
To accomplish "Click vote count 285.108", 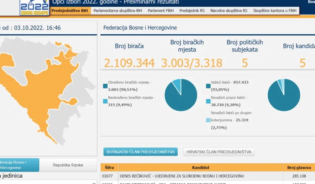I will (x=299, y=176).
